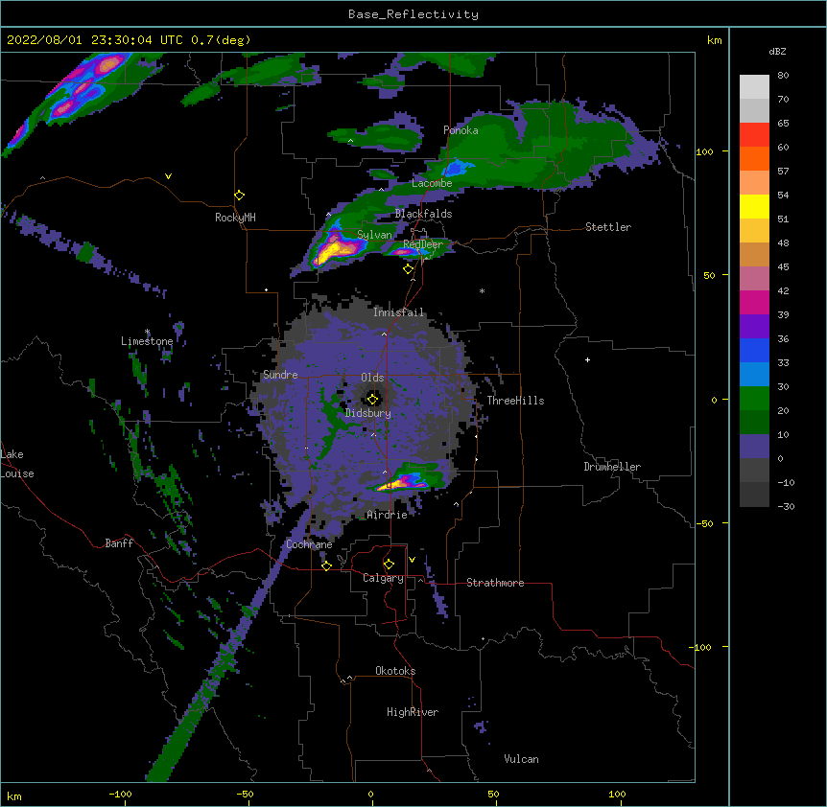Click the Lake Louise label

click(x=17, y=464)
